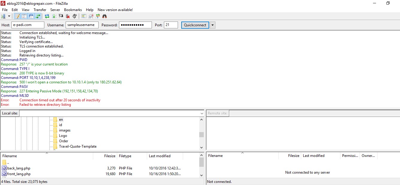
Task: Click the '227 Entering Passive Mode' response line
Action: (49, 91)
